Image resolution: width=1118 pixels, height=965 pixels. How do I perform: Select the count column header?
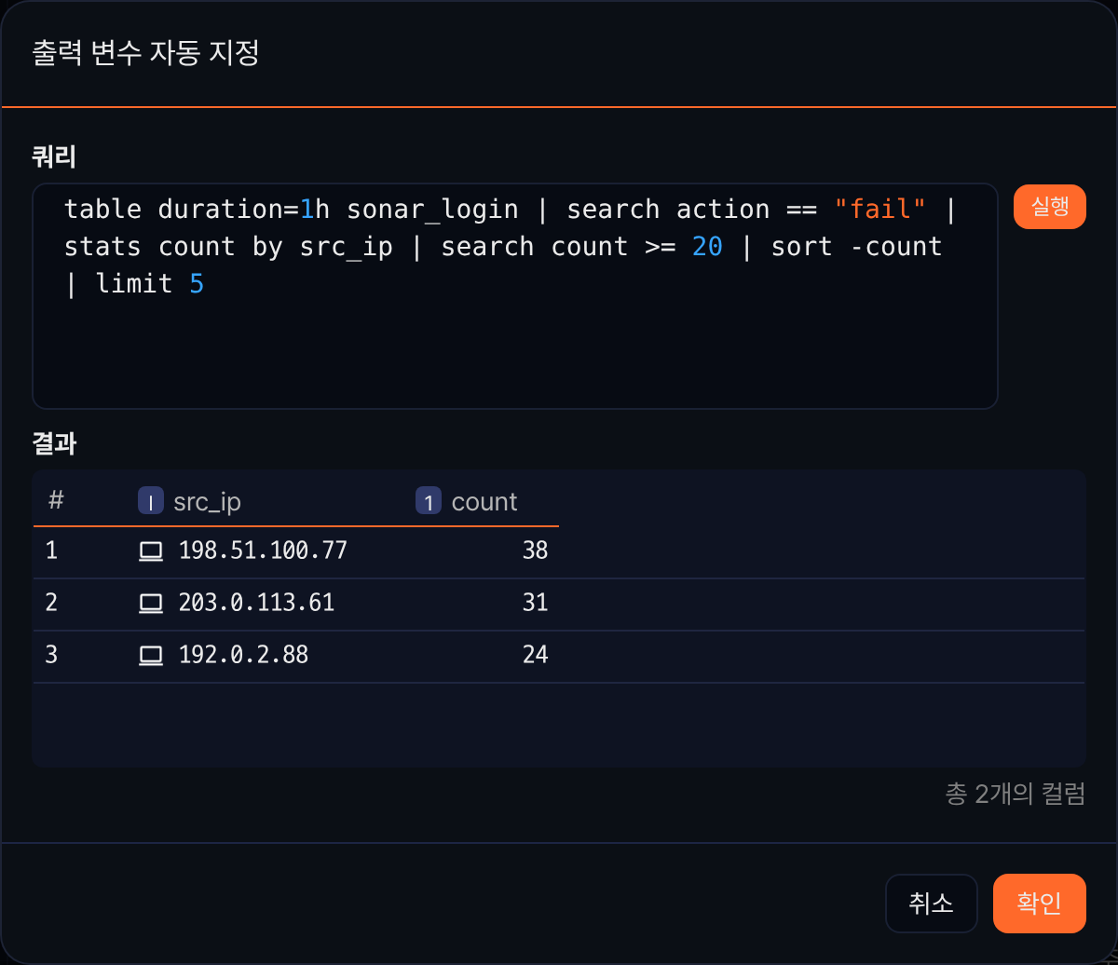(484, 501)
